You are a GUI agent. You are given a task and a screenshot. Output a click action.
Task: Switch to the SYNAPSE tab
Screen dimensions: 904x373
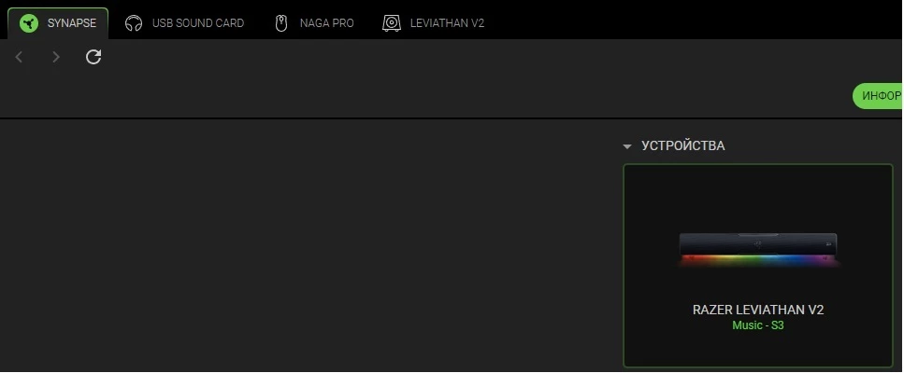(58, 23)
